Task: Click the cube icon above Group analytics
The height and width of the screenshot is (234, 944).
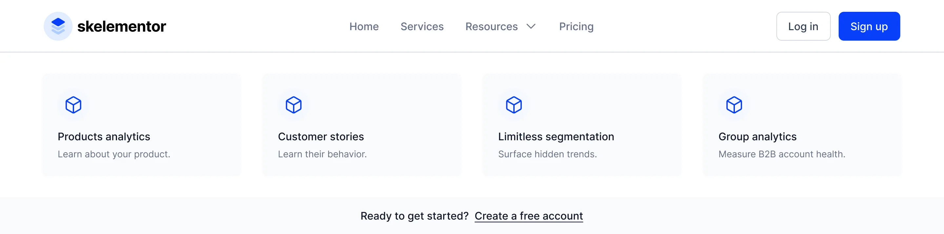Action: pyautogui.click(x=734, y=105)
